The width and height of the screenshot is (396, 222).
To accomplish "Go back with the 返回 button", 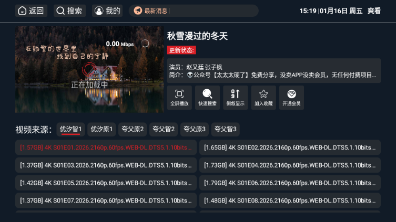I will (32, 11).
